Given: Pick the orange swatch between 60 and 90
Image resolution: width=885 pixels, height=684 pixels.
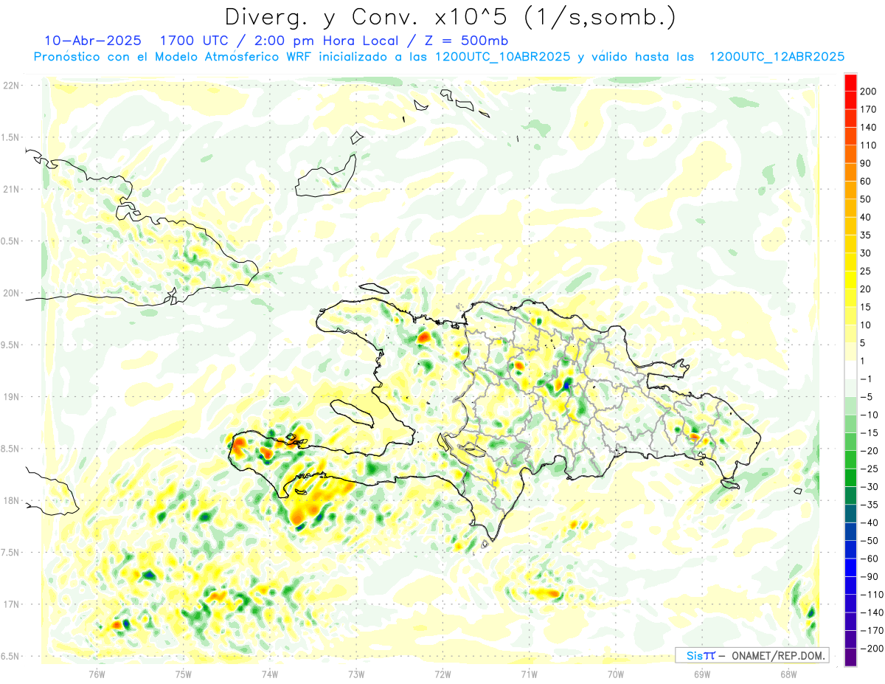Looking at the screenshot, I should click(x=850, y=172).
